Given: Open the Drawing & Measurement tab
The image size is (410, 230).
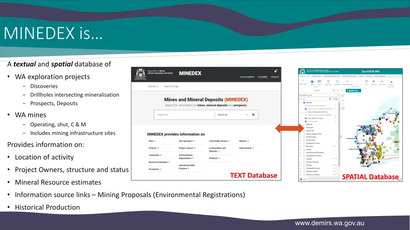Looking at the screenshot, I should point(332,76).
